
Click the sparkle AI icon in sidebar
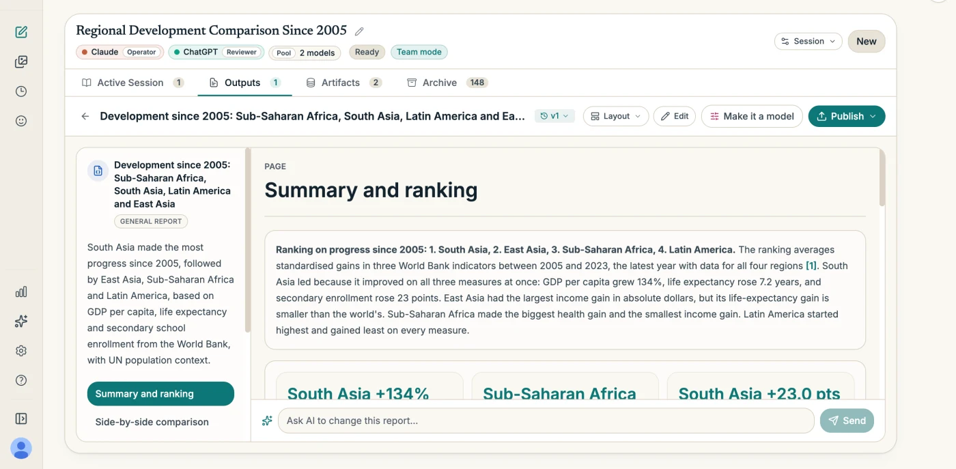coord(21,322)
